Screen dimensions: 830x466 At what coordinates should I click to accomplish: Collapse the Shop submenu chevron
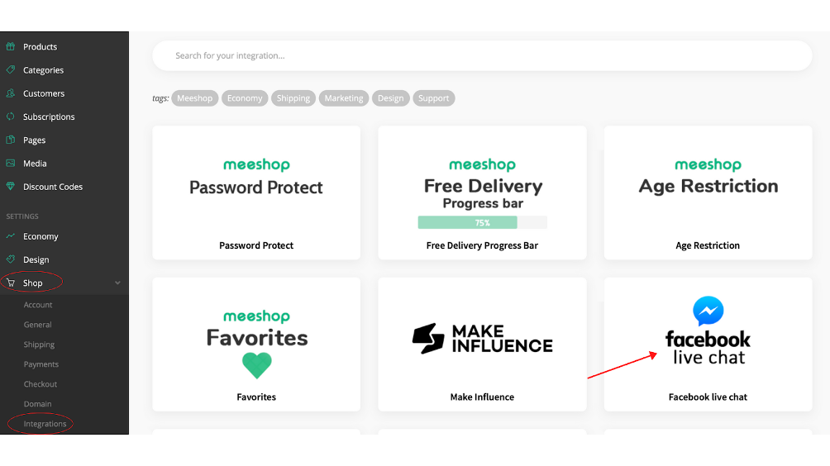pos(117,283)
